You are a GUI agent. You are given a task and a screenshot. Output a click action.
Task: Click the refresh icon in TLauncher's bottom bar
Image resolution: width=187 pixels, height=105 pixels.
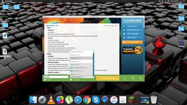coord(125,78)
